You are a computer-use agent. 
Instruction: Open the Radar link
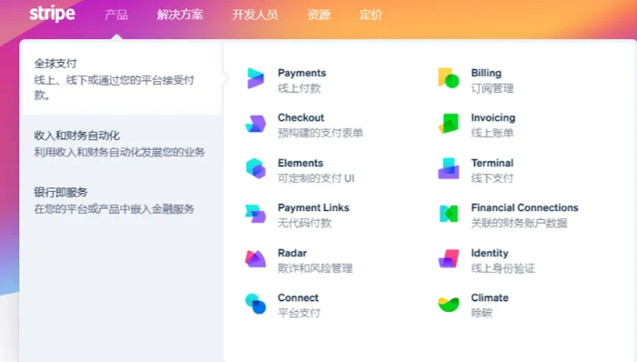[x=292, y=253]
